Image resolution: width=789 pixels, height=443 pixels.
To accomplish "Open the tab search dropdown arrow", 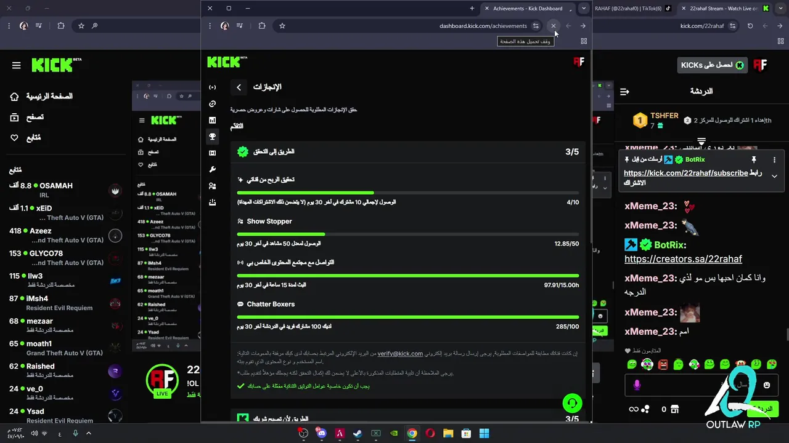I will [x=584, y=9].
